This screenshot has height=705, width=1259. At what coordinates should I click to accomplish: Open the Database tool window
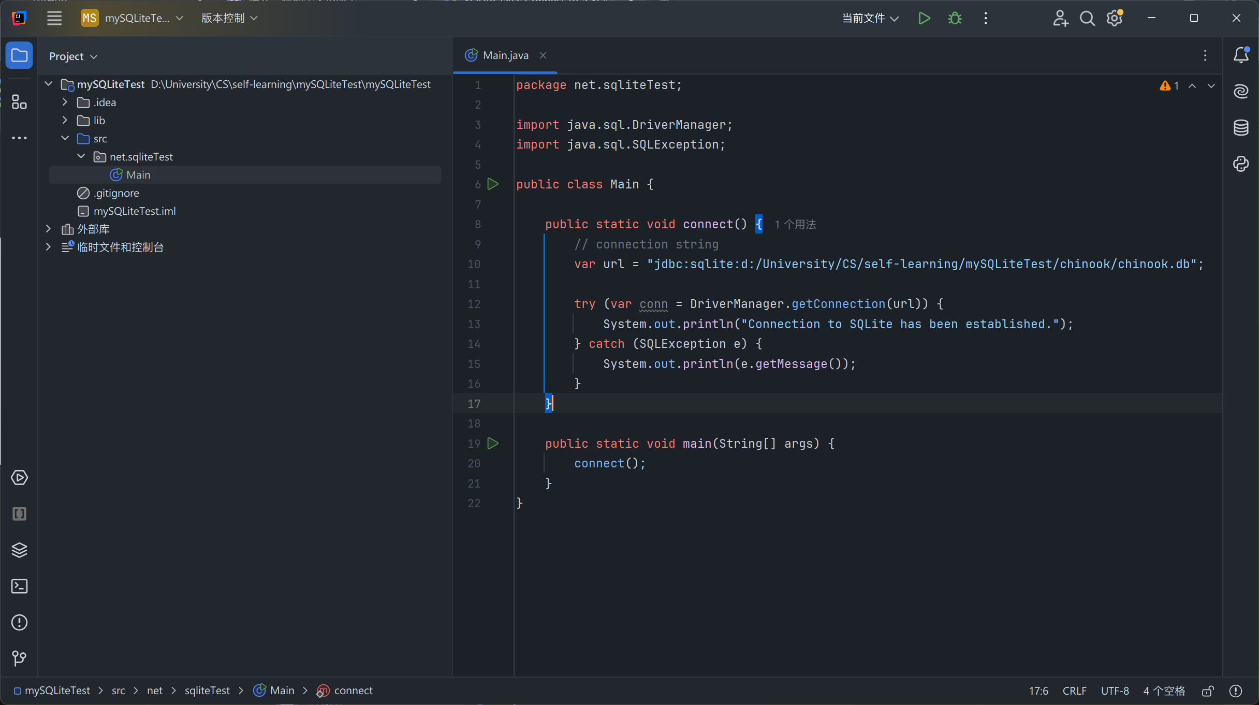[x=1241, y=127]
